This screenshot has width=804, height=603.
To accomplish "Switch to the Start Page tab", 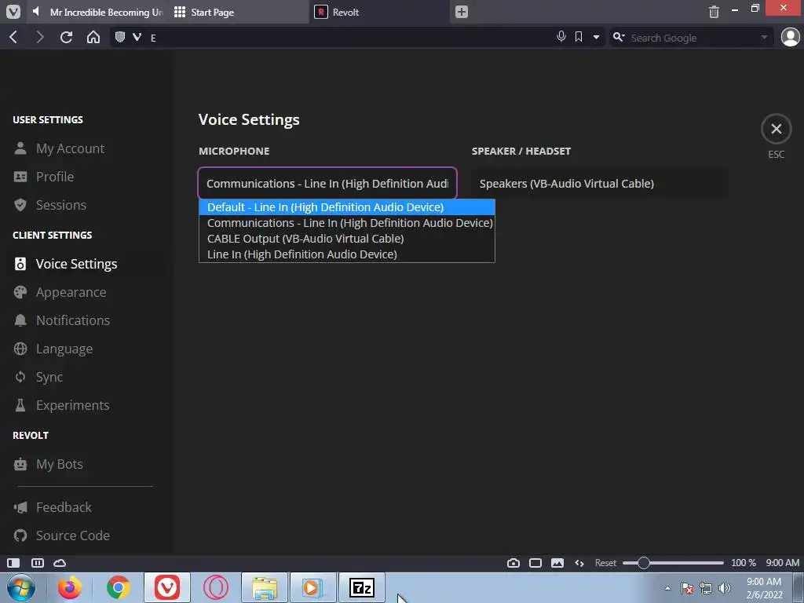I will (239, 12).
